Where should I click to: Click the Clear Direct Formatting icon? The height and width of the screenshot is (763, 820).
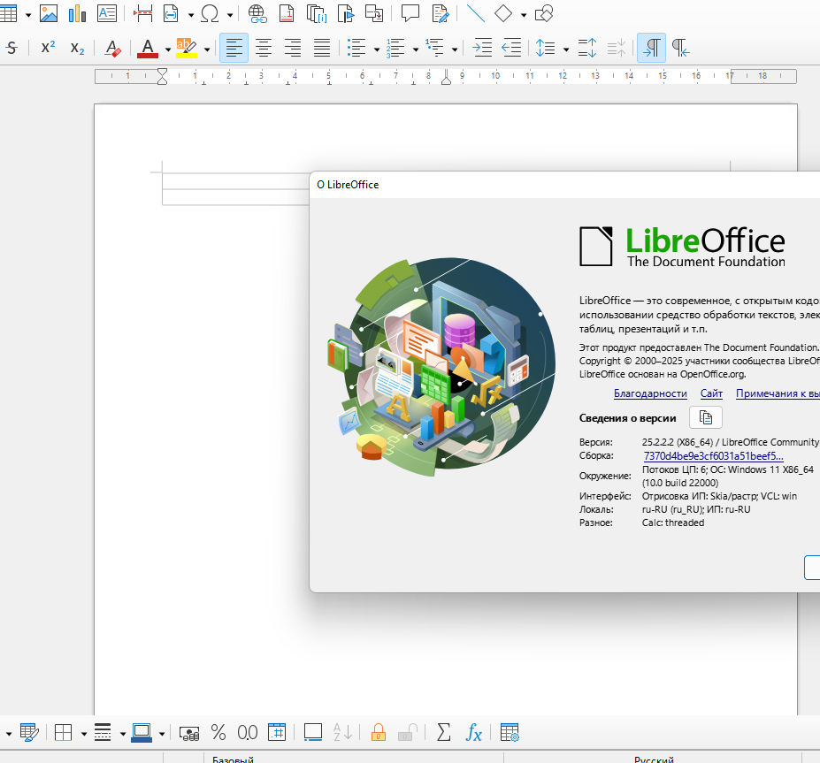112,48
